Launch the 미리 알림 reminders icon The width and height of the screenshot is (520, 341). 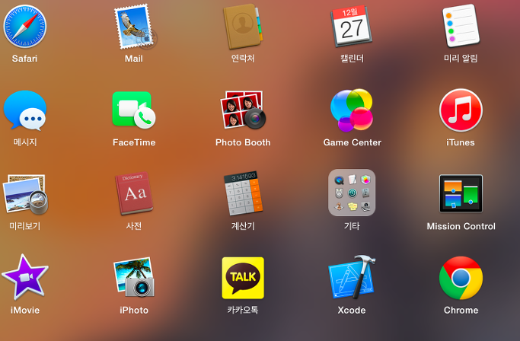pos(461,26)
